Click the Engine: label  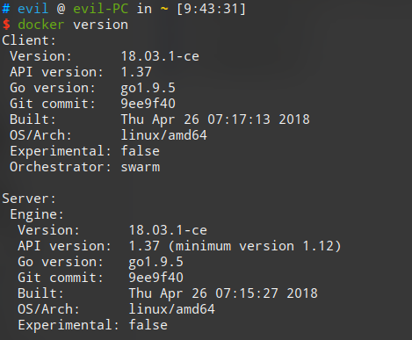click(37, 214)
